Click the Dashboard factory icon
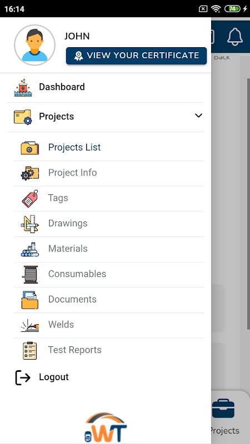Image resolution: width=250 pixels, height=444 pixels. tap(23, 88)
